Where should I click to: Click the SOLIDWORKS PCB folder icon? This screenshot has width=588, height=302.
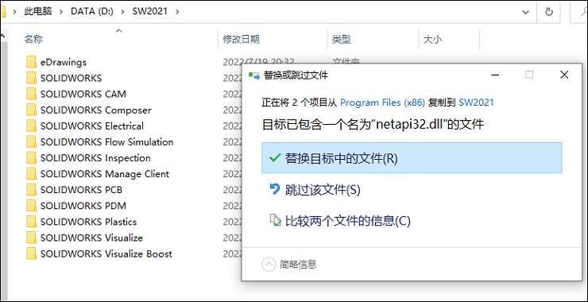click(x=31, y=190)
